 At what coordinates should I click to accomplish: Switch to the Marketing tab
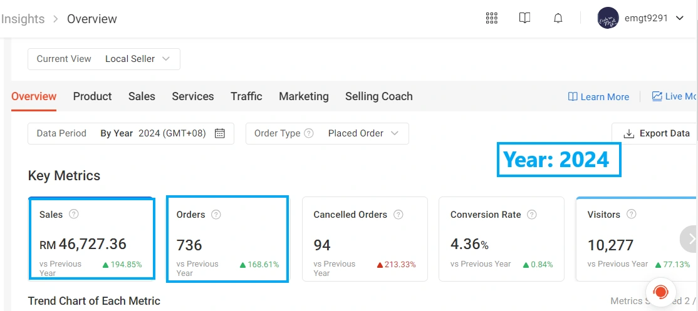(x=304, y=96)
